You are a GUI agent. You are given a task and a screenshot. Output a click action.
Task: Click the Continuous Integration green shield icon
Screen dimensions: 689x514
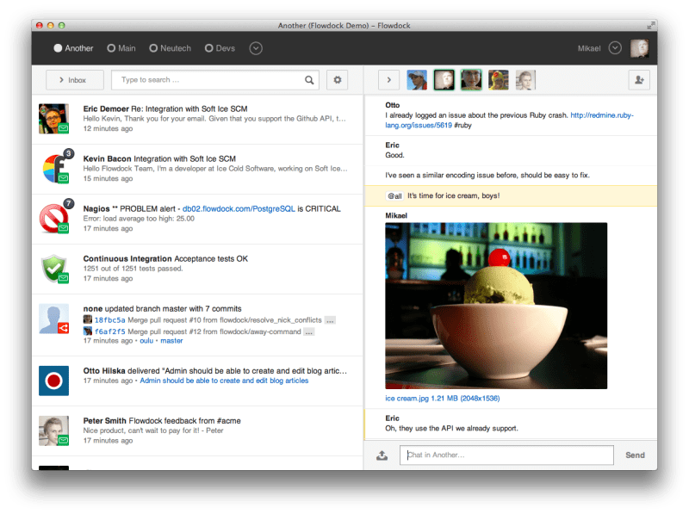point(53,268)
